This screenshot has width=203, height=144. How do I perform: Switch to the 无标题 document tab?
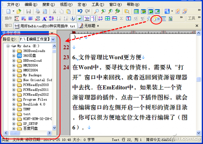[89, 26]
